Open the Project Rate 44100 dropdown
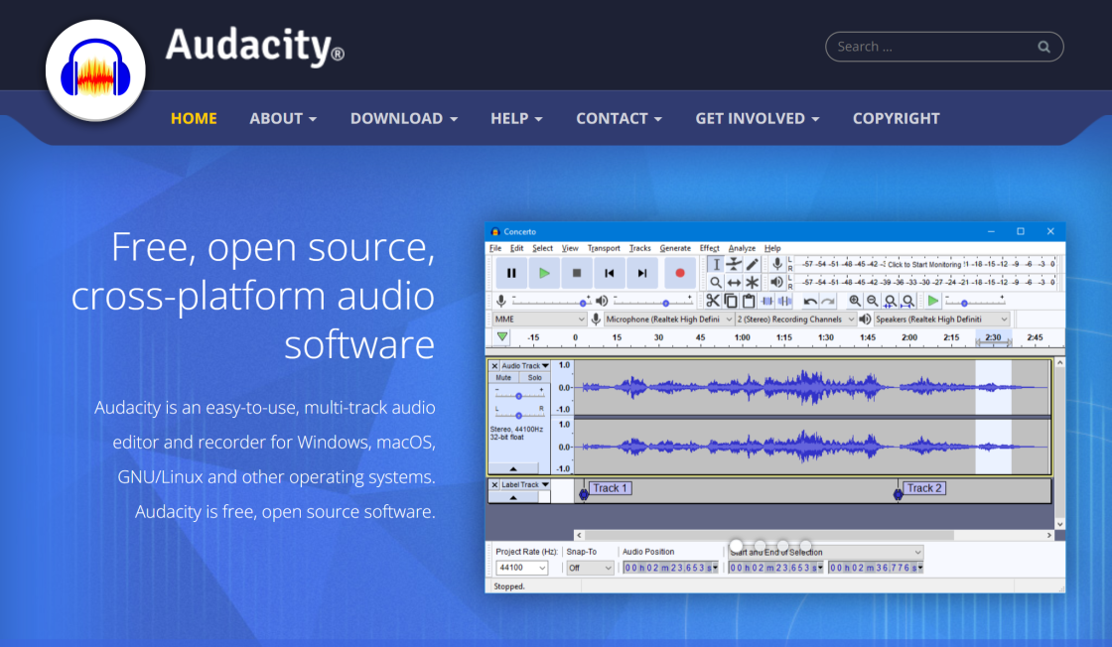 click(521, 568)
